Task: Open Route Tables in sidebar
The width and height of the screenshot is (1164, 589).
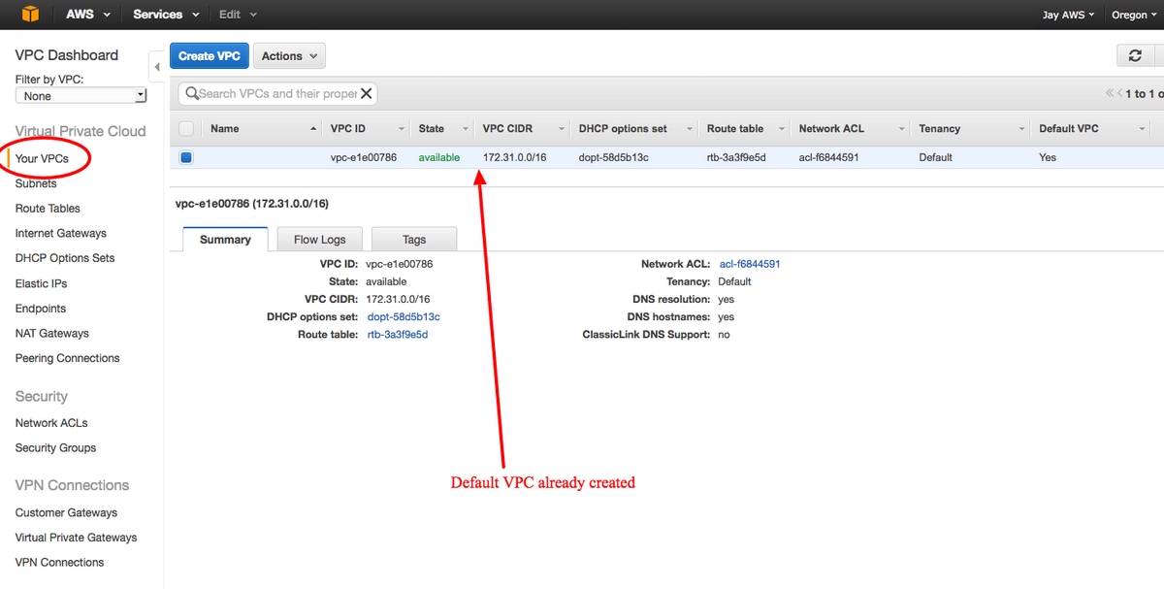Action: tap(48, 209)
